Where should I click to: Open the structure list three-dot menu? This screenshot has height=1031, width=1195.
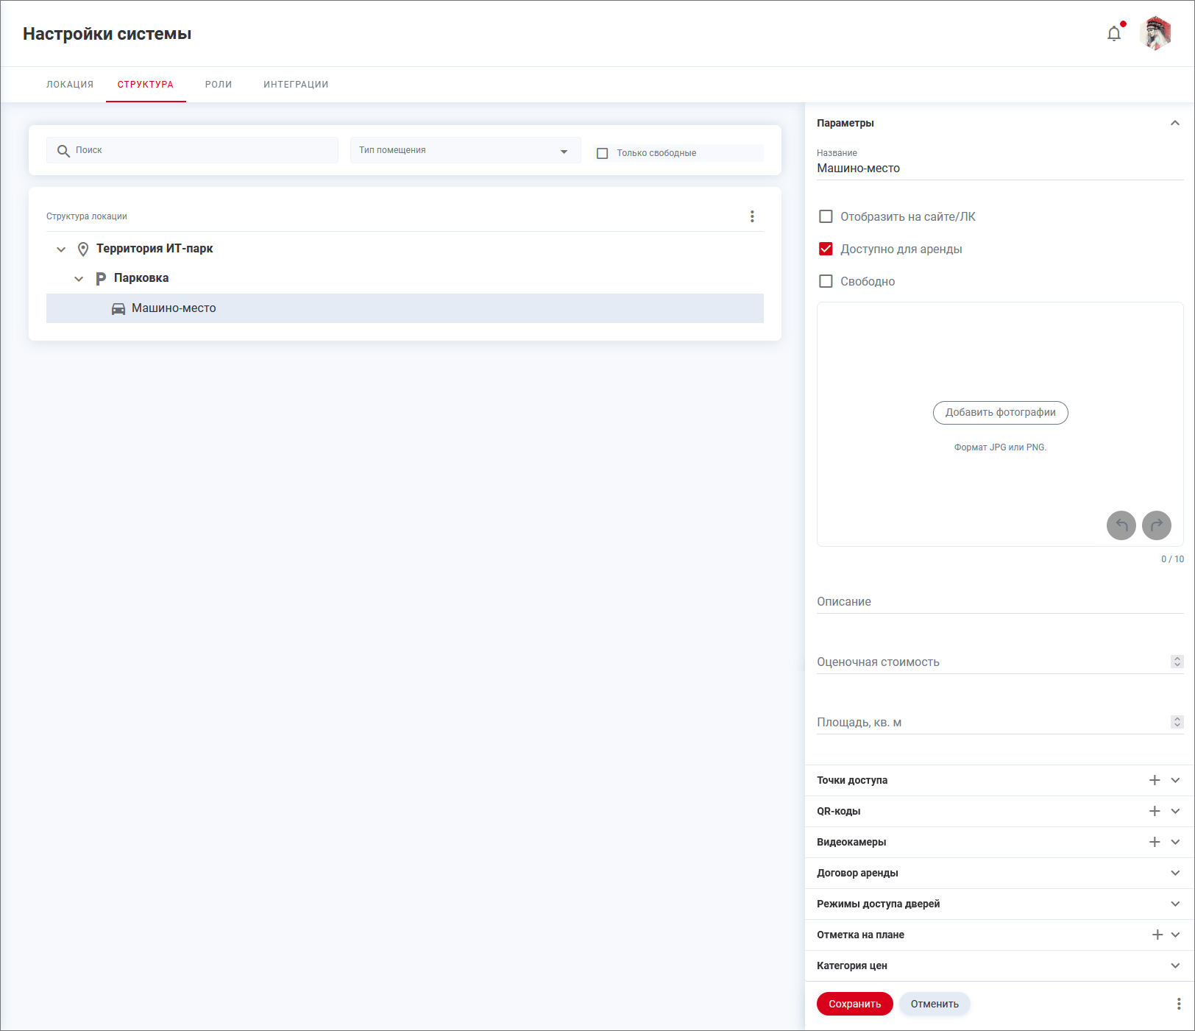752,216
